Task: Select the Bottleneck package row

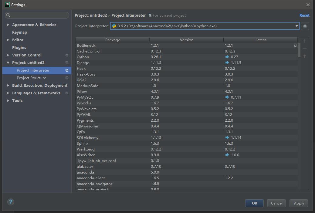Action: [187, 46]
